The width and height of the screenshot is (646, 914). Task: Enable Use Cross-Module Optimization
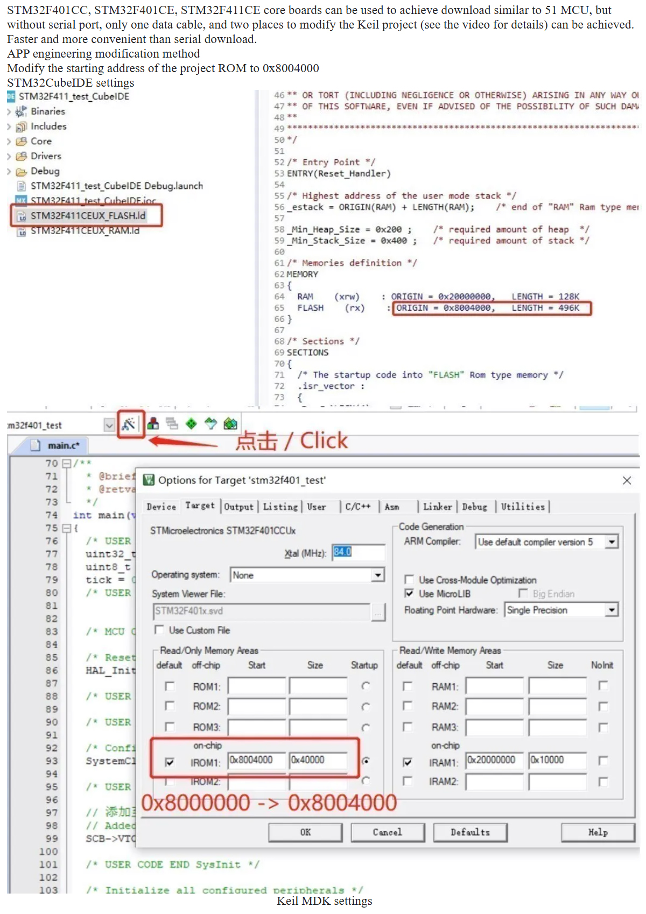[409, 580]
